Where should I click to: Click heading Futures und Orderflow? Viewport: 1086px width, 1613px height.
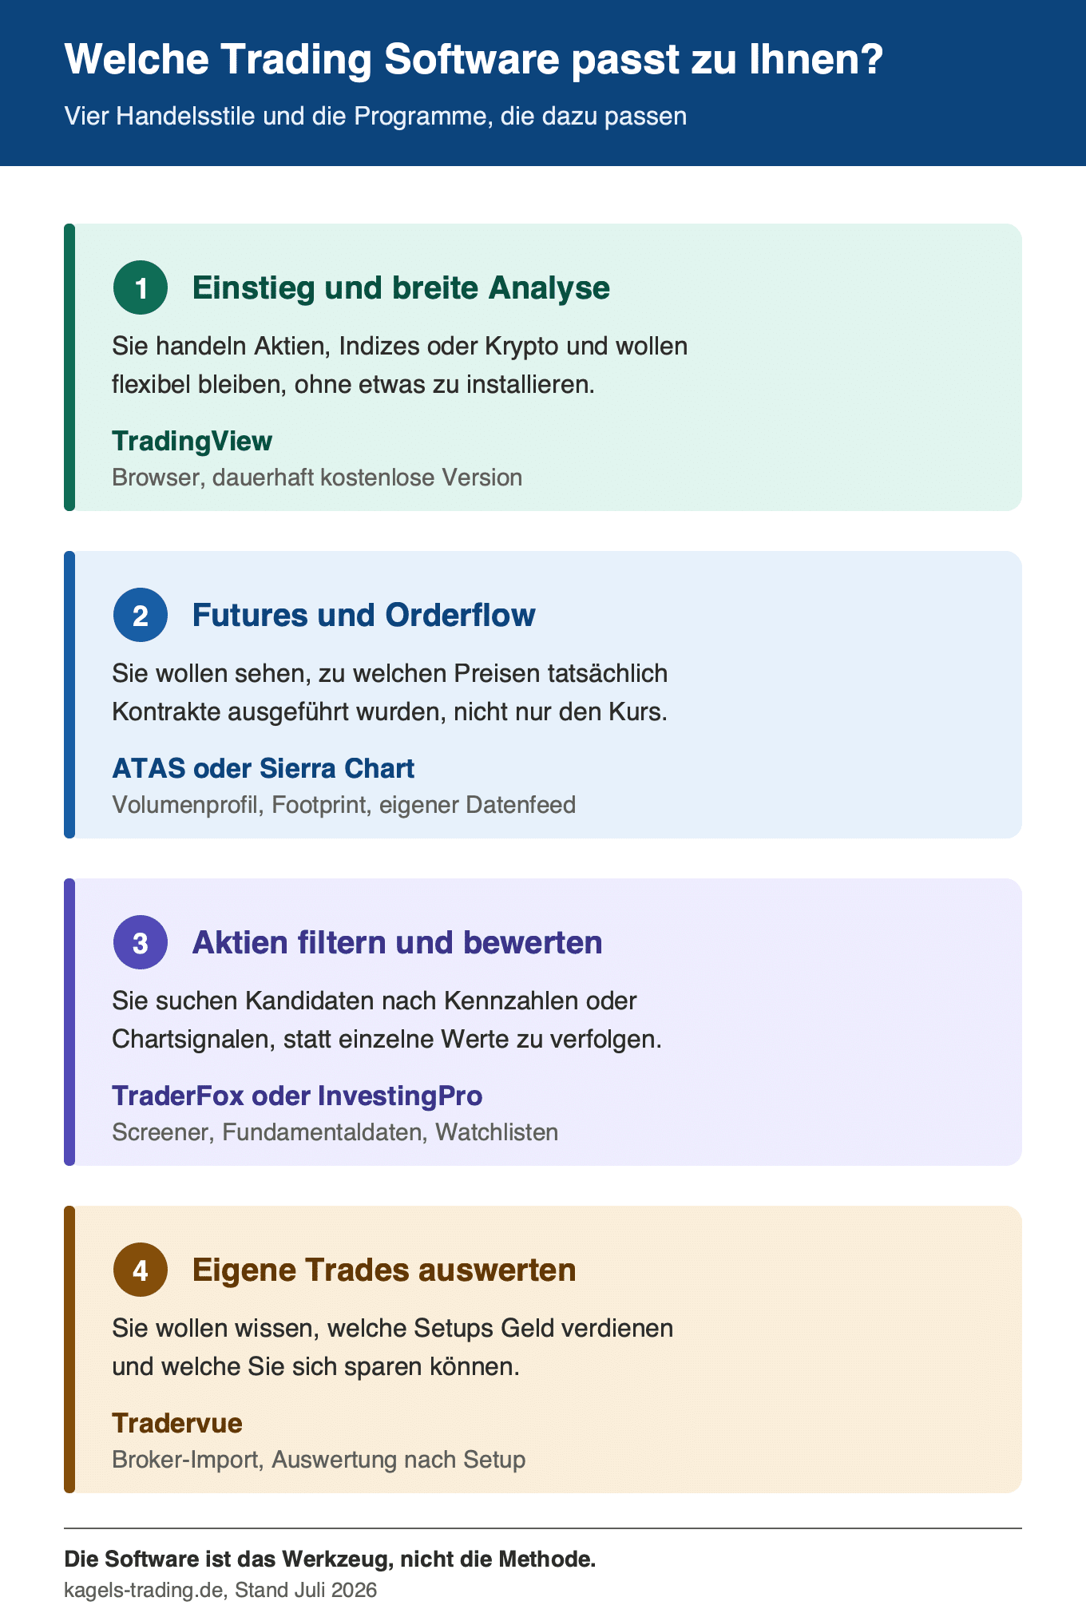[x=363, y=615]
